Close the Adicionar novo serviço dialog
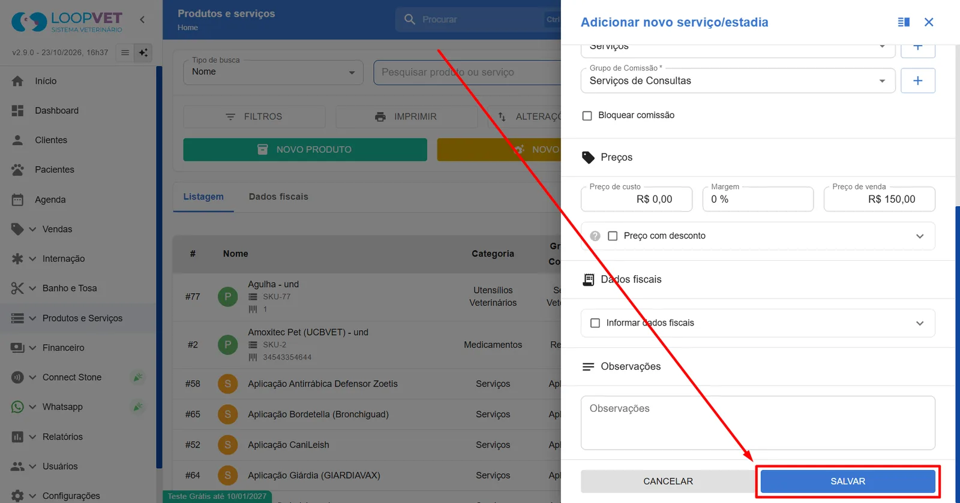The height and width of the screenshot is (503, 960). click(x=929, y=22)
